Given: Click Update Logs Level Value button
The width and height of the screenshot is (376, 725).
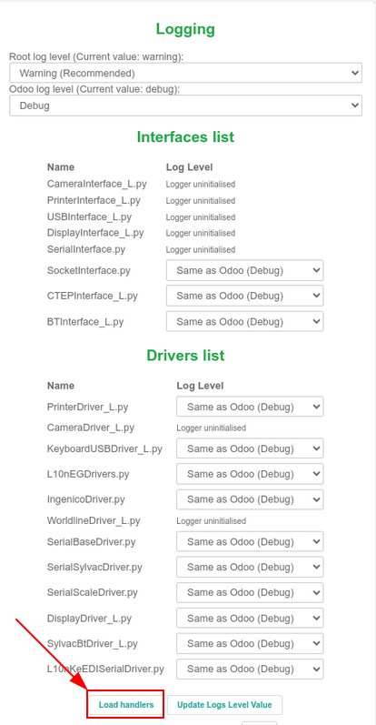Looking at the screenshot, I should tap(224, 705).
